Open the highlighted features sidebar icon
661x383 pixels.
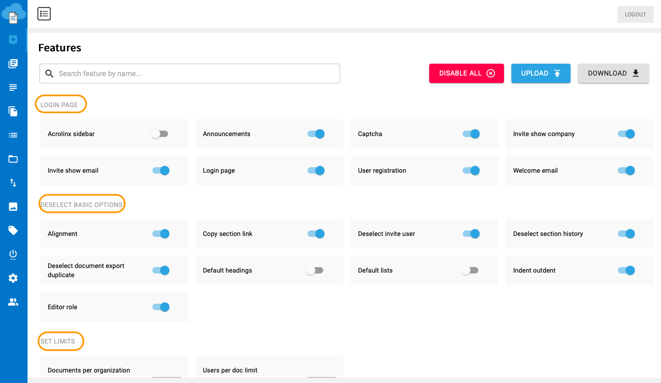click(13, 40)
